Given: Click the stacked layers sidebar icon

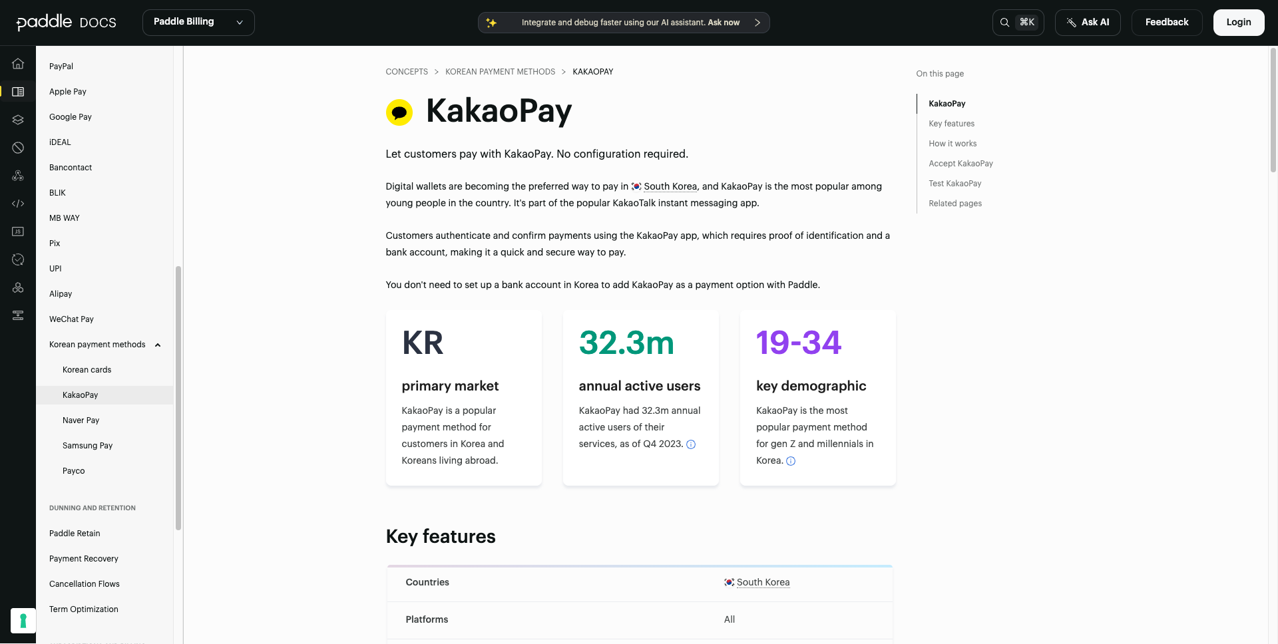Looking at the screenshot, I should [x=18, y=120].
